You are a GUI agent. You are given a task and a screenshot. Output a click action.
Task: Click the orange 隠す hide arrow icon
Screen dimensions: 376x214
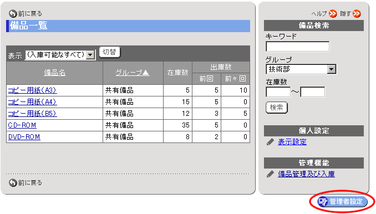[357, 14]
